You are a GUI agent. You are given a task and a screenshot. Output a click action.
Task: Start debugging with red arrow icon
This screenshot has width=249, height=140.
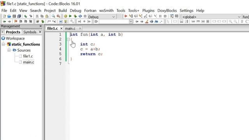[126, 16]
